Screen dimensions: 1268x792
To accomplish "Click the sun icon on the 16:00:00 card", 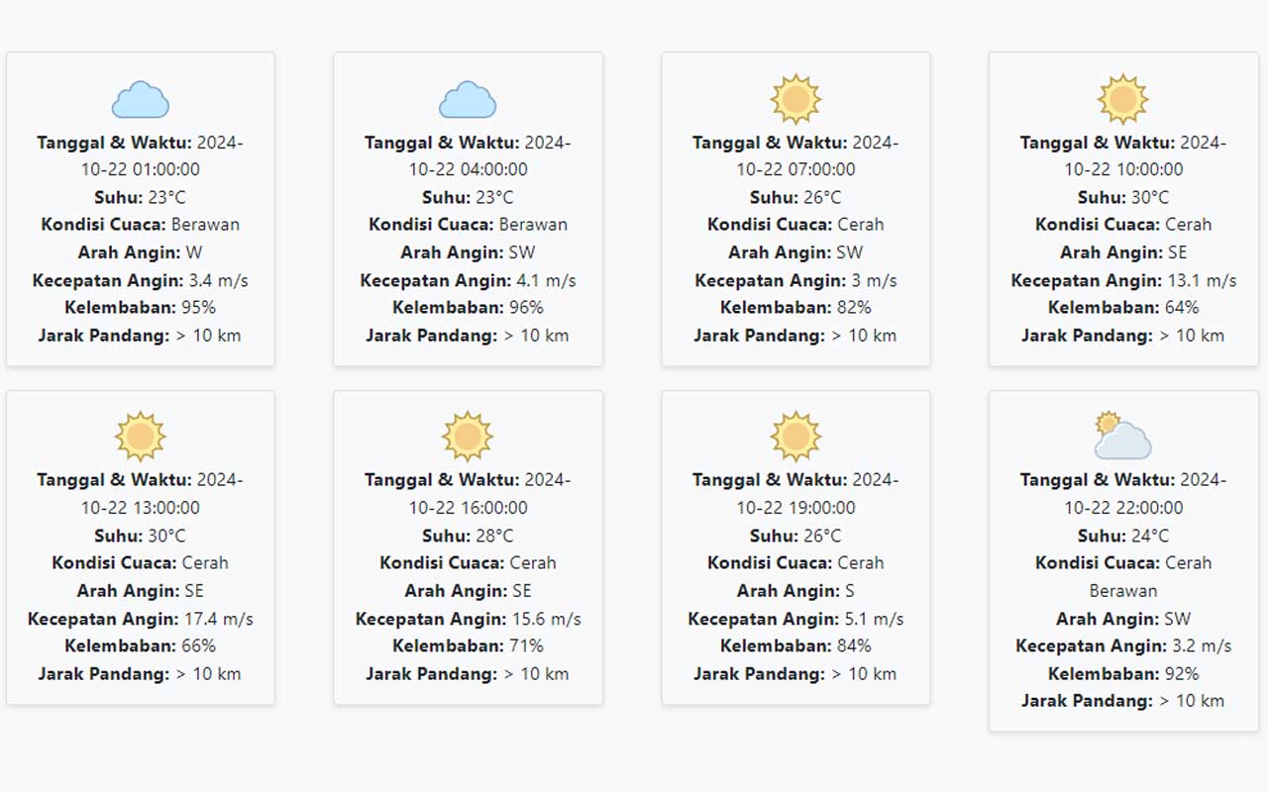I will [468, 437].
